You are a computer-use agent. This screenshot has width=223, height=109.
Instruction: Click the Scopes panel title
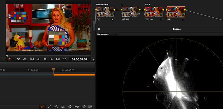pos(177,29)
